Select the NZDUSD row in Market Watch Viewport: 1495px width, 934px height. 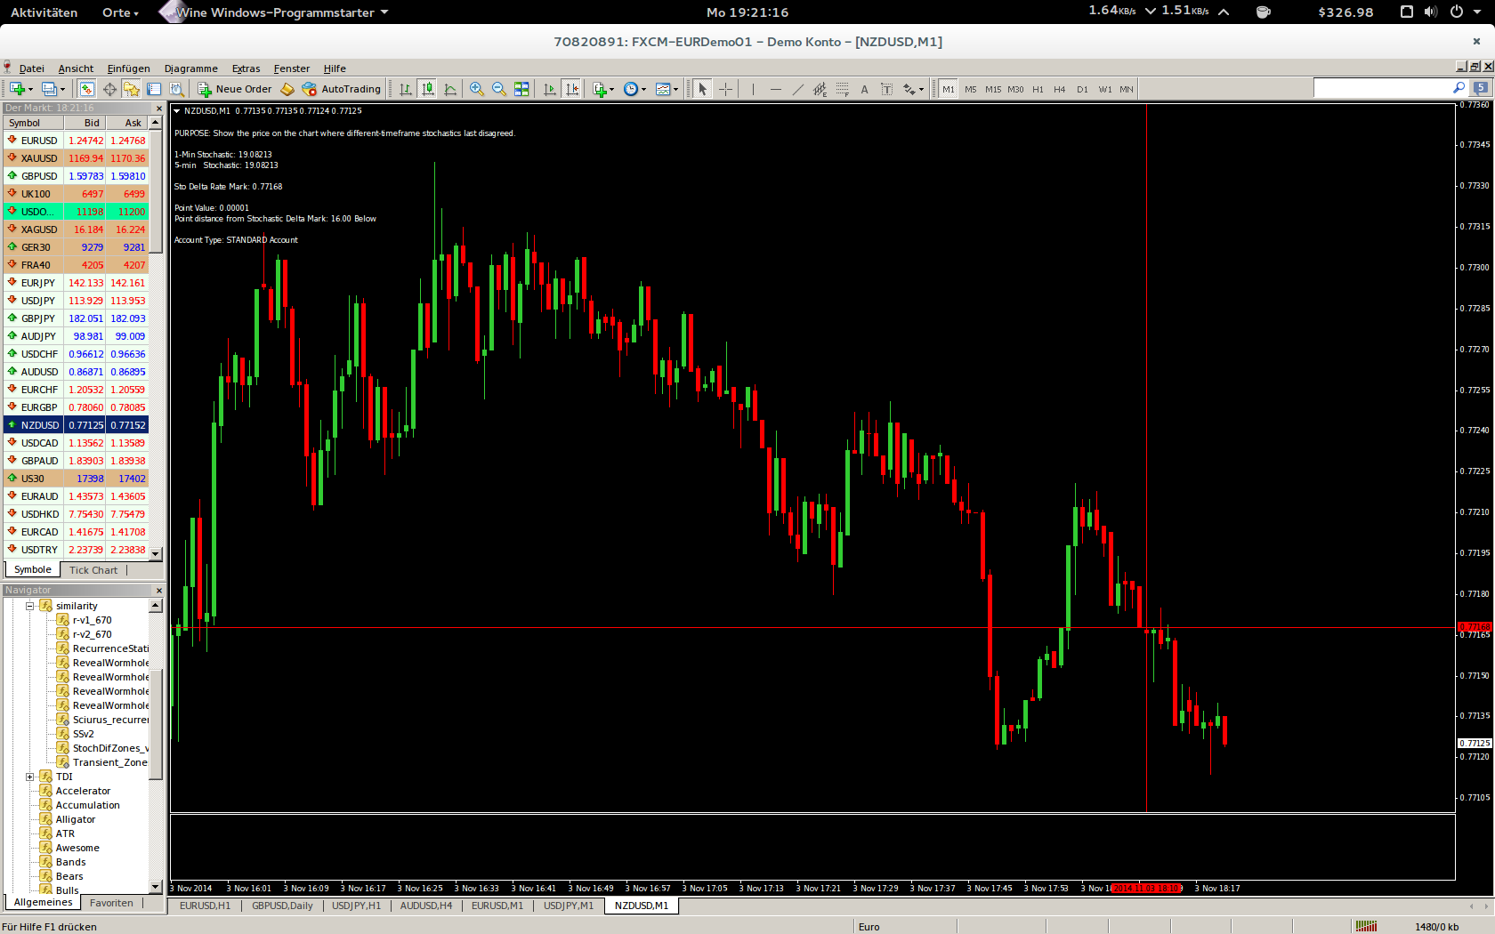click(x=76, y=425)
